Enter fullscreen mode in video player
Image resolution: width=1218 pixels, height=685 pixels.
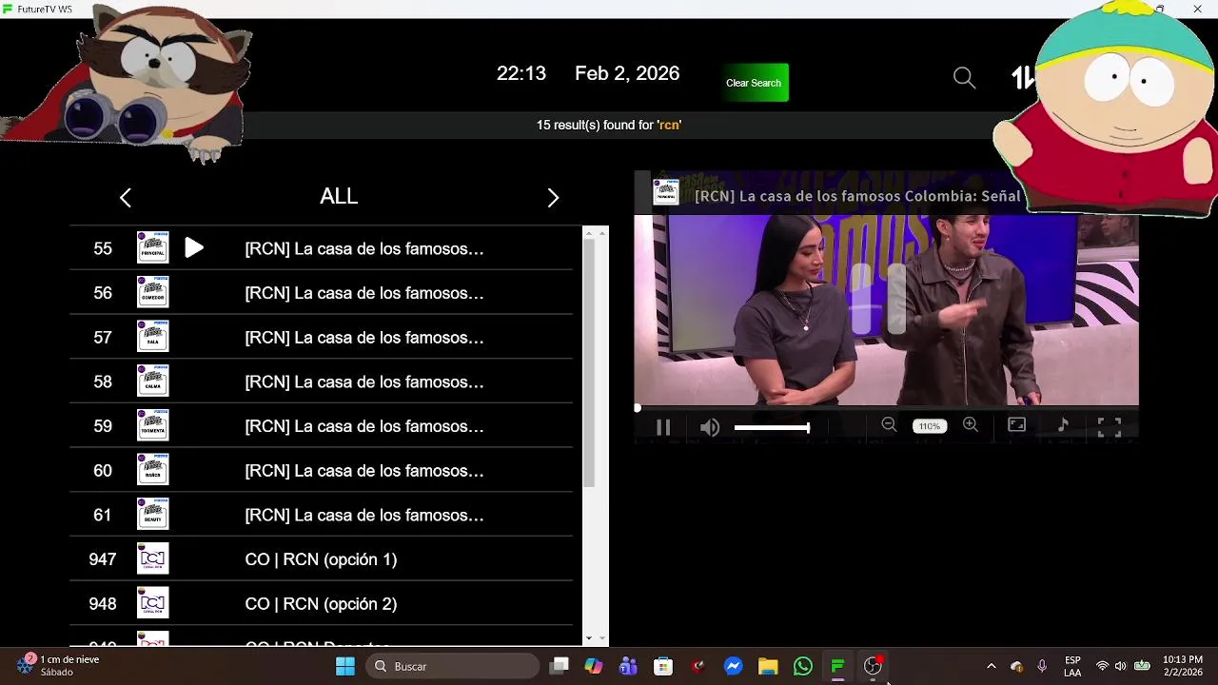coord(1110,426)
